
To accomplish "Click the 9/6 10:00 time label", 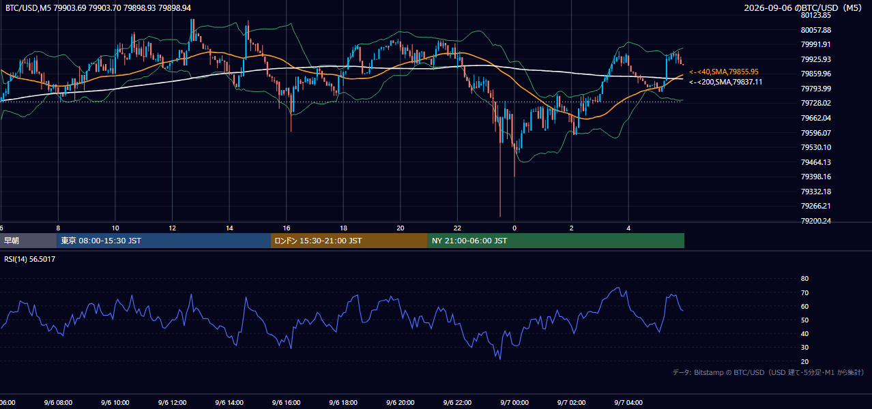I will pos(115,403).
